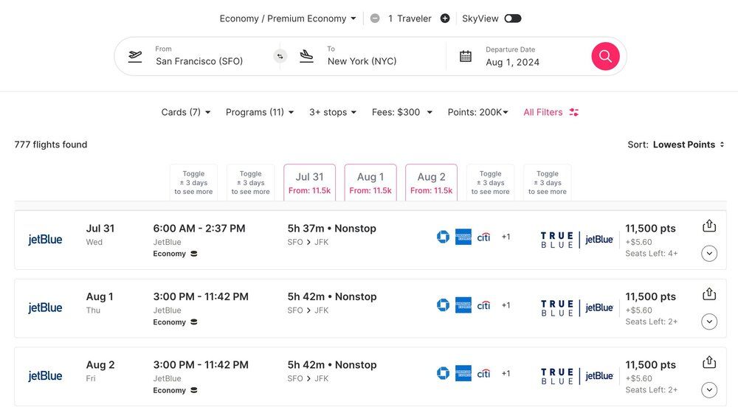This screenshot has width=738, height=413.
Task: Swap origin and destination airports
Action: [x=280, y=56]
